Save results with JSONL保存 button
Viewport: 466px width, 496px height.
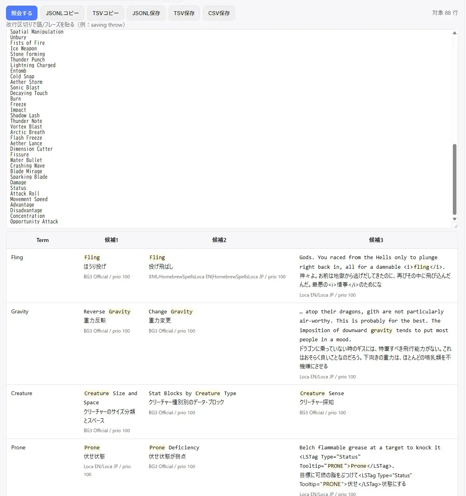tap(146, 13)
